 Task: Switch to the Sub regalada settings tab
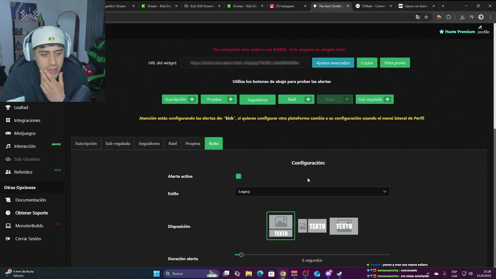pos(118,143)
